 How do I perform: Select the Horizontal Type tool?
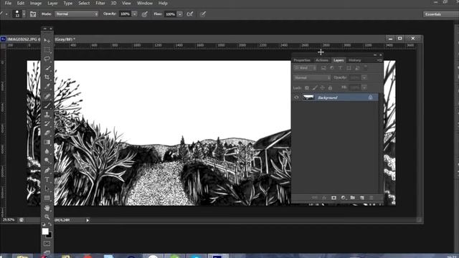(47, 179)
